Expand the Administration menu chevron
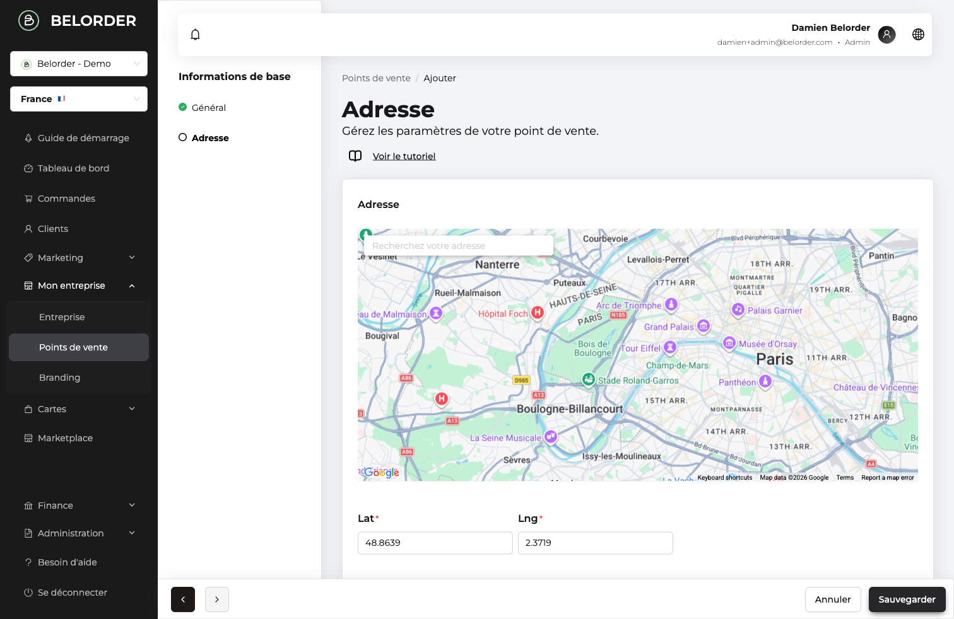 [132, 533]
